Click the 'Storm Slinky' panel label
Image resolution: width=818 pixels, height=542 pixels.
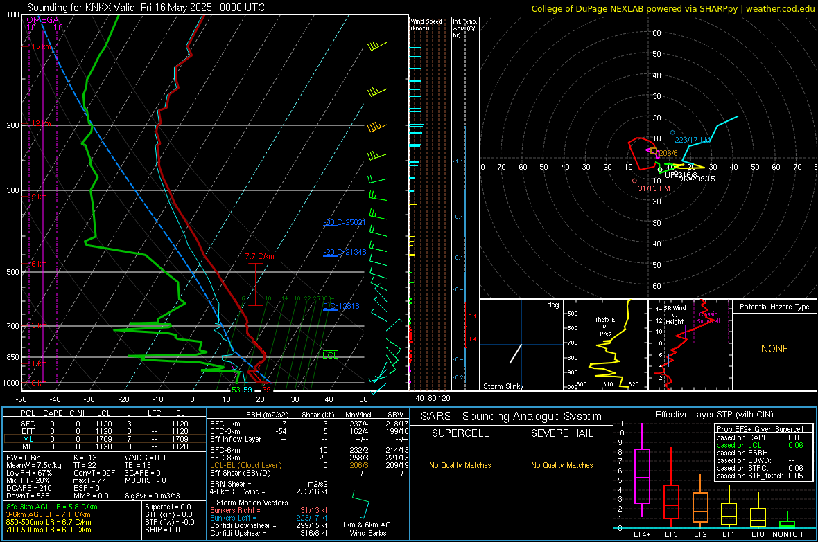click(503, 386)
